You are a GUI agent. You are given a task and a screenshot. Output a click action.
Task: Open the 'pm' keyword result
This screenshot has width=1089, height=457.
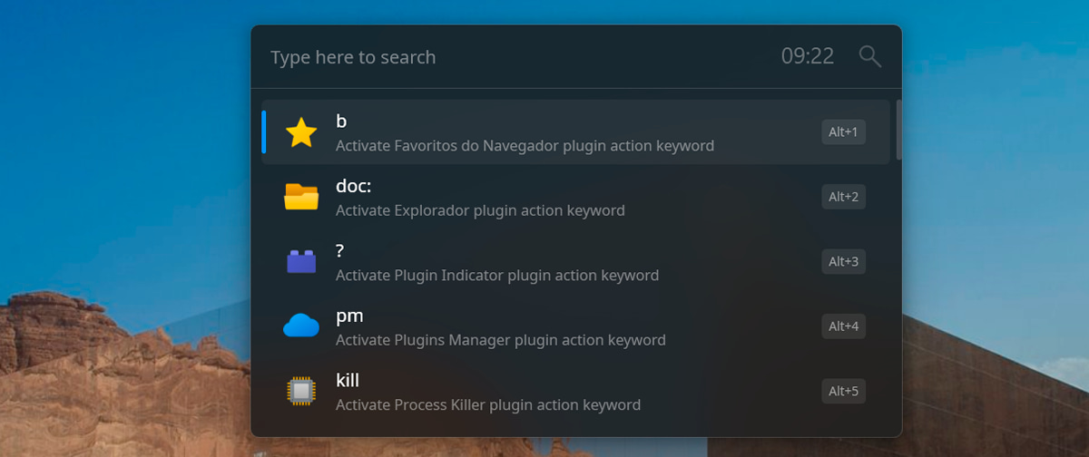pyautogui.click(x=575, y=326)
